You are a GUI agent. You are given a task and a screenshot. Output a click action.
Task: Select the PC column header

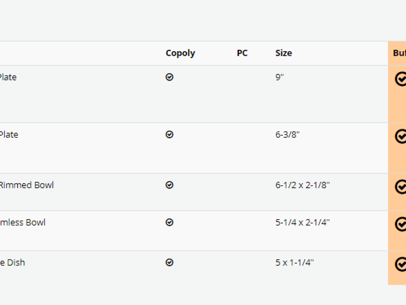(242, 53)
